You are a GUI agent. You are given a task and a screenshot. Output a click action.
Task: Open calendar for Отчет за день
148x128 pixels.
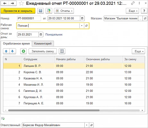click(x=41, y=35)
